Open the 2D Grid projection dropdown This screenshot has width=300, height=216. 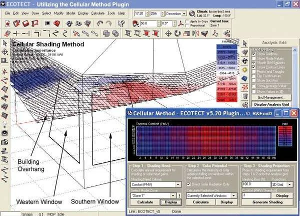pyautogui.click(x=291, y=184)
